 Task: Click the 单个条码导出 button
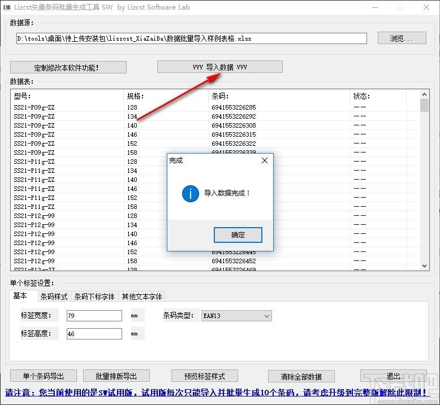point(43,376)
